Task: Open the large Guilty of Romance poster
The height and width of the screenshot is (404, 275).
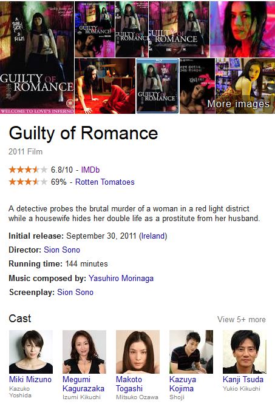Action: coord(37,57)
